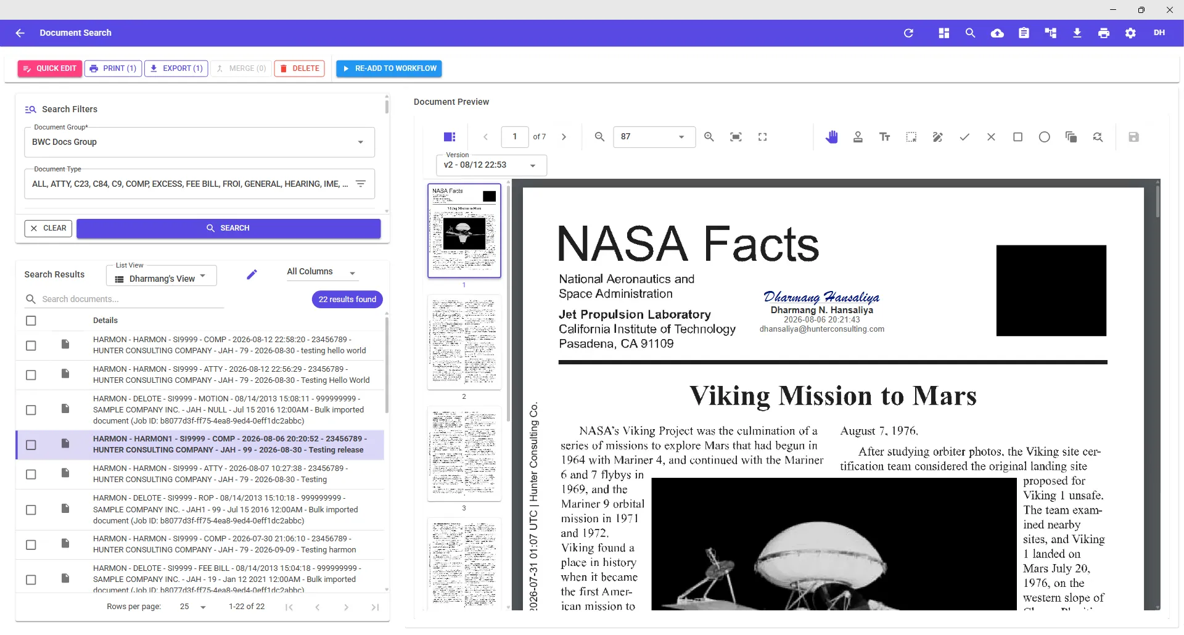Click fit-to-width icon in preview toolbar

(x=736, y=137)
